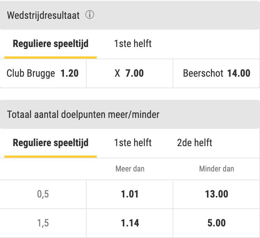Select Meer dan 0,5 at 1.01
Viewport: 260px width, 238px height.
[130, 194]
